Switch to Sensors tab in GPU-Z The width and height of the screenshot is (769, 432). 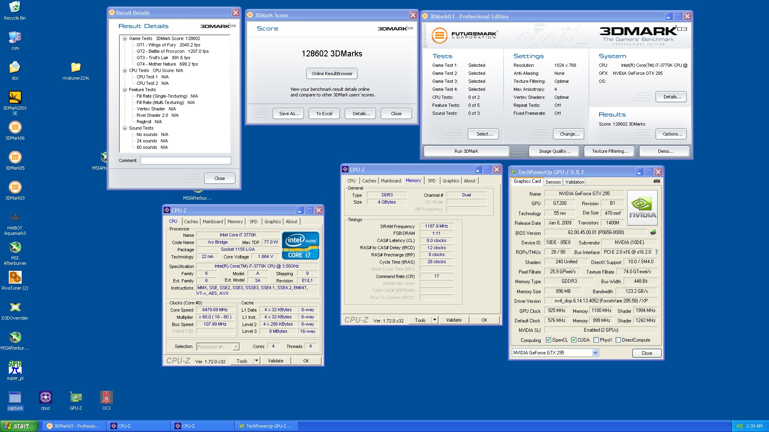click(x=553, y=182)
